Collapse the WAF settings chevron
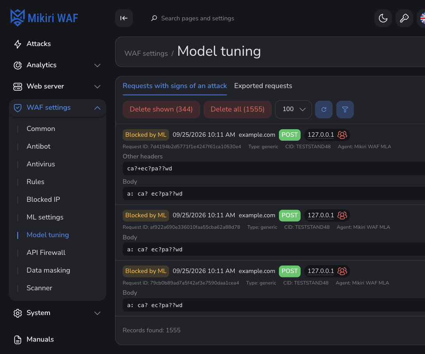The height and width of the screenshot is (354, 425). click(x=97, y=108)
